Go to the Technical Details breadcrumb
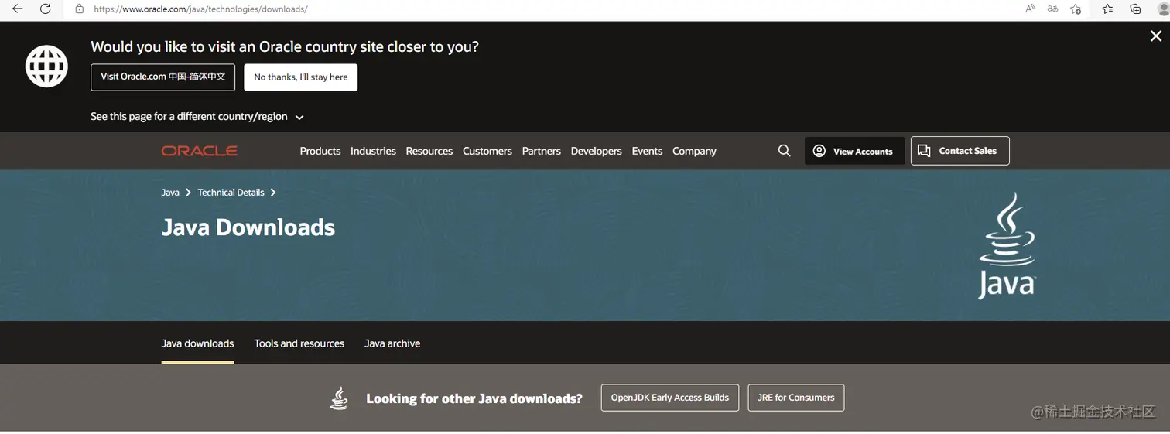The height and width of the screenshot is (434, 1170). point(231,193)
